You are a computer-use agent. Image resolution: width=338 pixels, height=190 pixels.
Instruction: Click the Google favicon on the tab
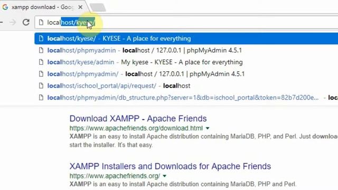[x=5, y=7]
